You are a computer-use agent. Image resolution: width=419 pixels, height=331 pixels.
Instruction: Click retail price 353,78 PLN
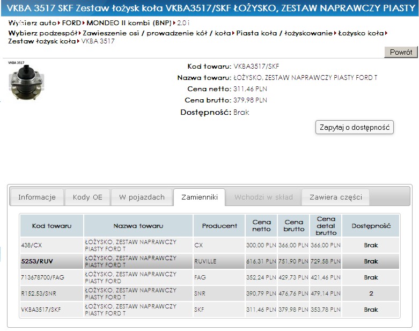[326, 310]
